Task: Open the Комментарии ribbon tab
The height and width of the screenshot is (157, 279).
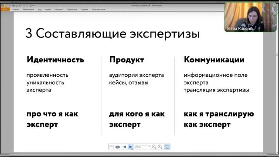Action: [x=28, y=10]
